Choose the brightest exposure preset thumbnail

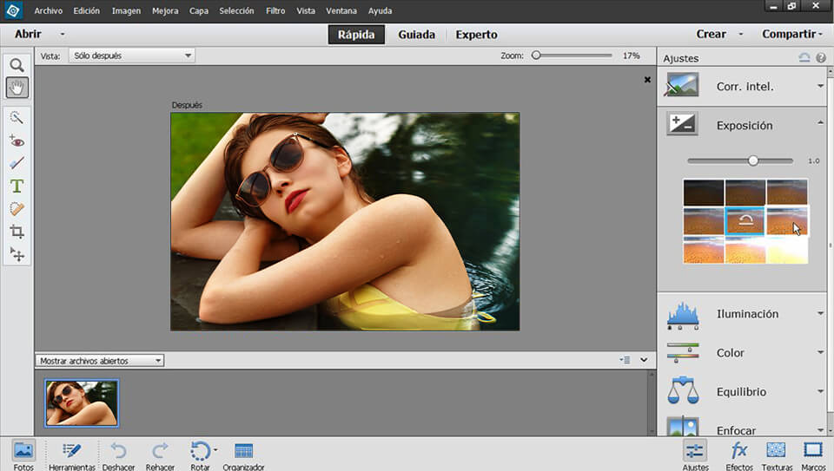787,250
